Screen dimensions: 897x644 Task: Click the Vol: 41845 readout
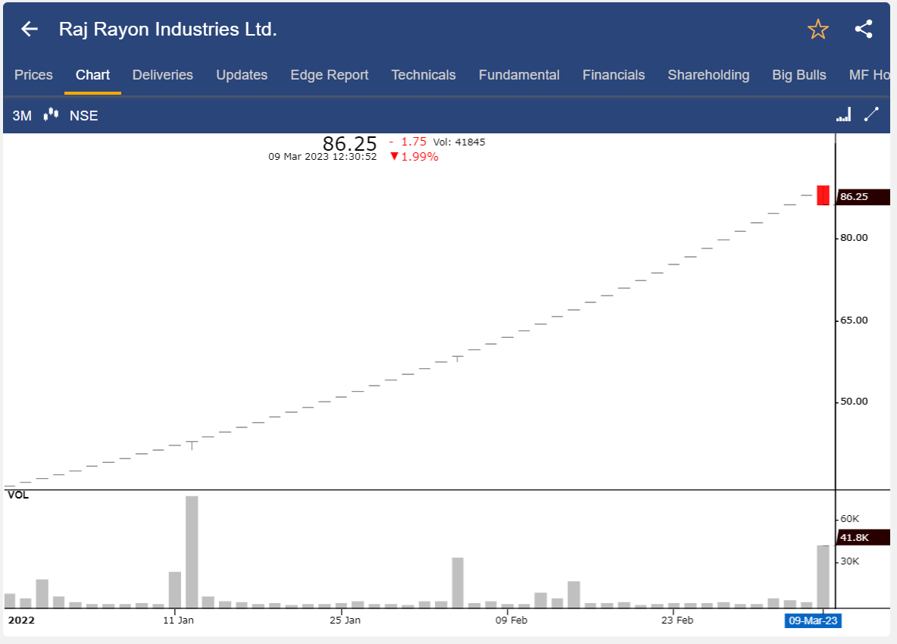[459, 142]
